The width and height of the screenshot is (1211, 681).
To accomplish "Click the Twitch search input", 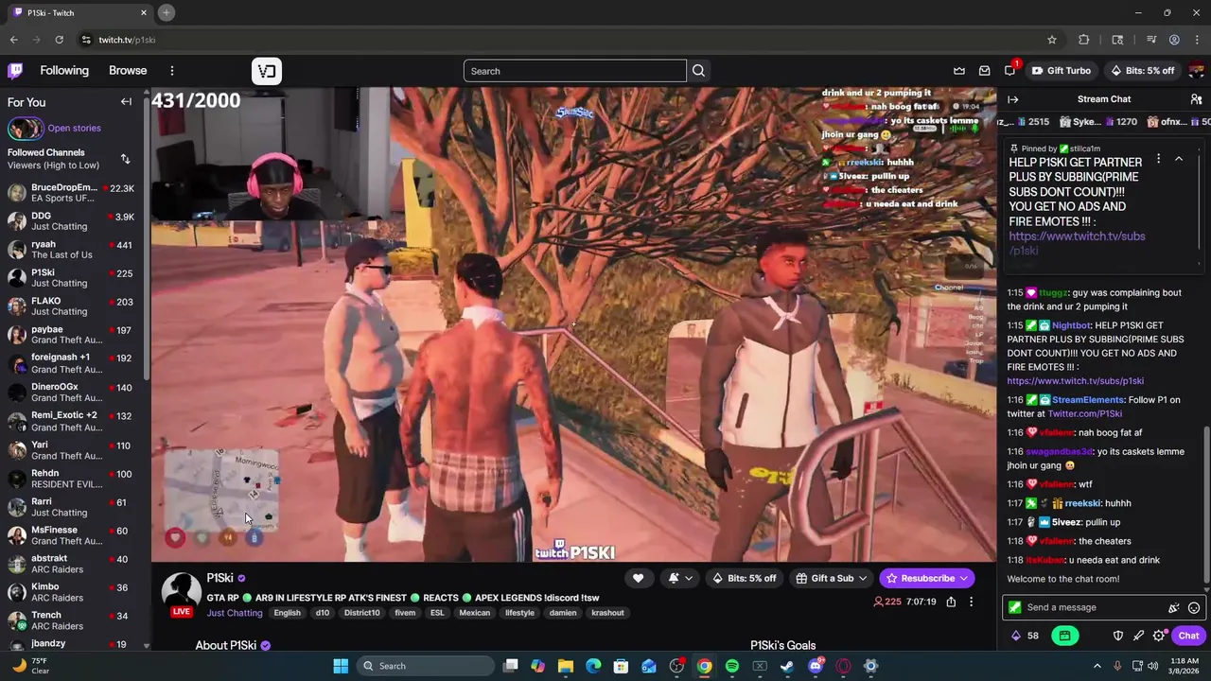I will tap(575, 71).
